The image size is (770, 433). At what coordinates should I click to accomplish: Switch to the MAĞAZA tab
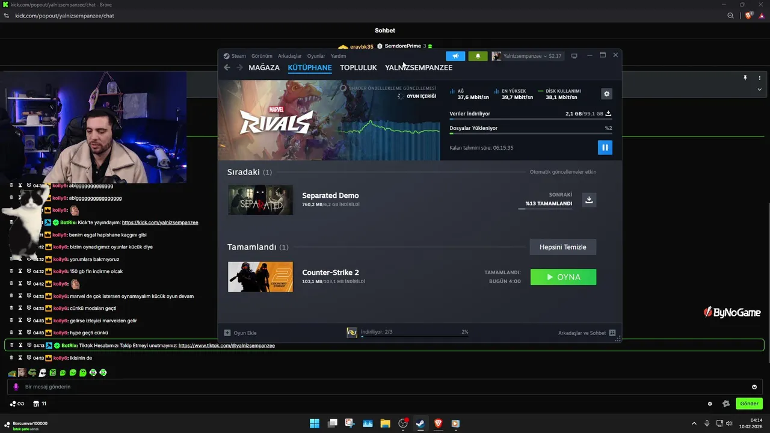click(264, 67)
